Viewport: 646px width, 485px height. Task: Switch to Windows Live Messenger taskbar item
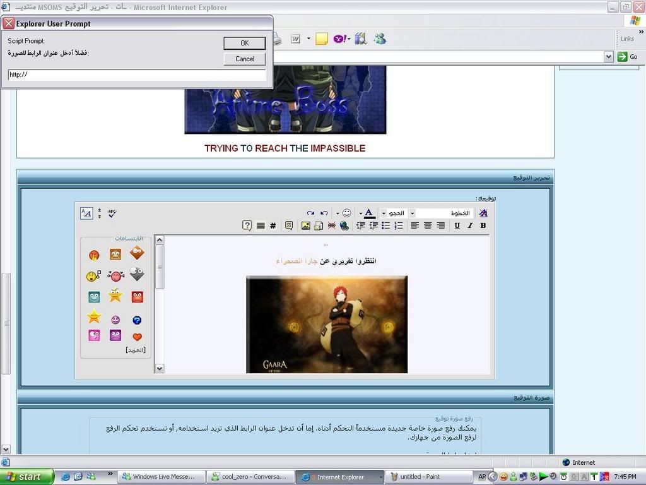tap(161, 477)
